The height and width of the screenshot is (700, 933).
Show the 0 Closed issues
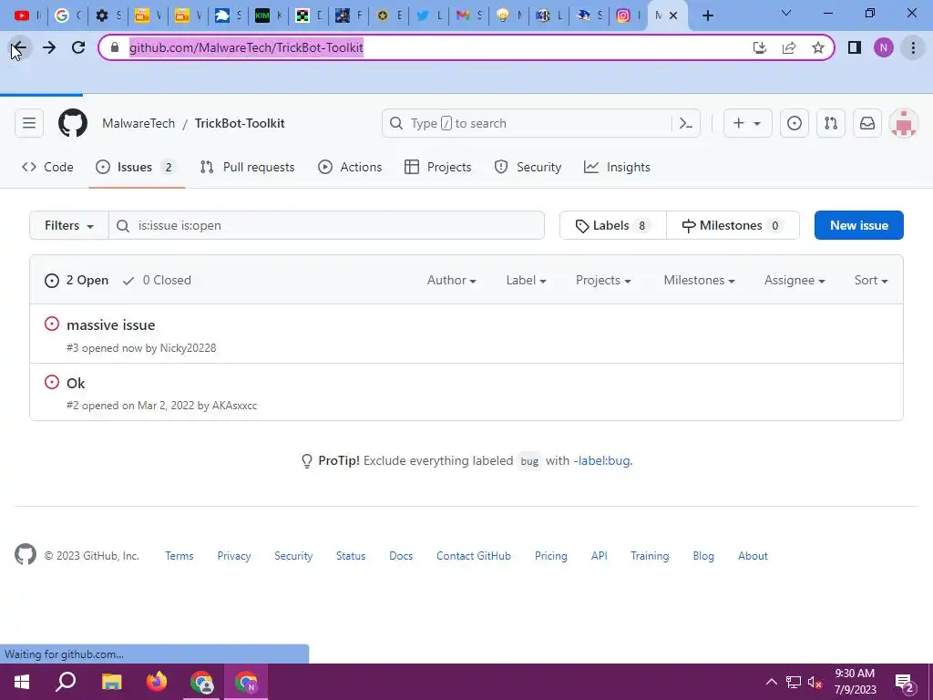coord(157,281)
